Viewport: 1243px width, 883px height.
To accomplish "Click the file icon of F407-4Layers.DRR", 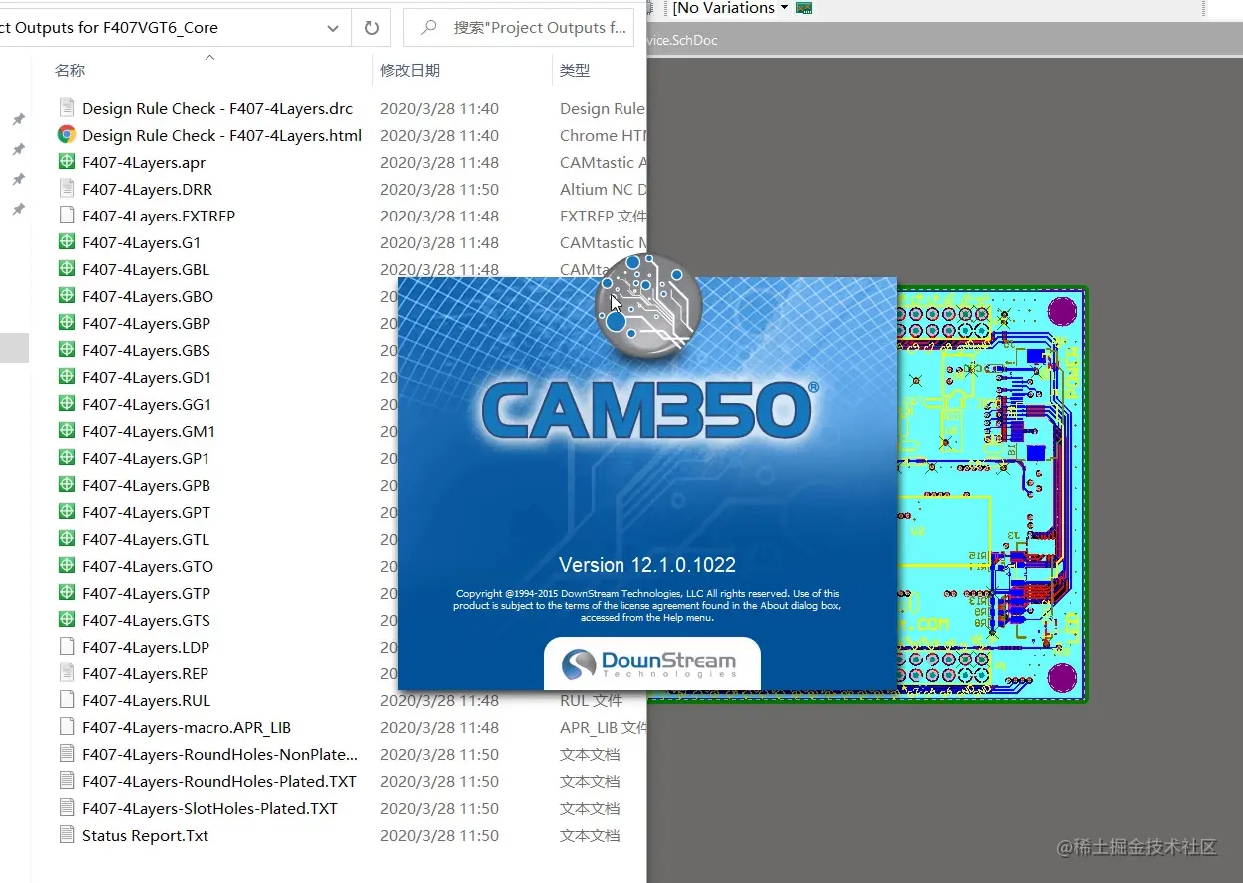I will tap(67, 189).
